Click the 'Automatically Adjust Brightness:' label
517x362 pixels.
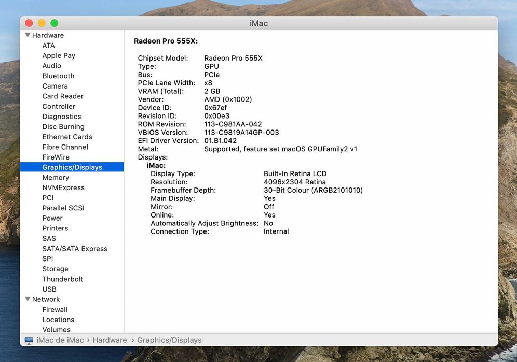point(205,223)
